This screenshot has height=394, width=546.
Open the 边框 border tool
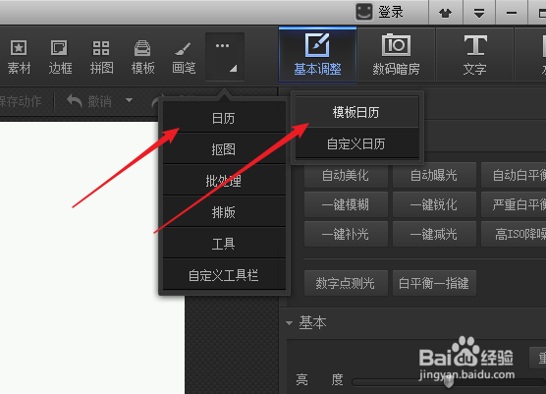click(x=60, y=57)
